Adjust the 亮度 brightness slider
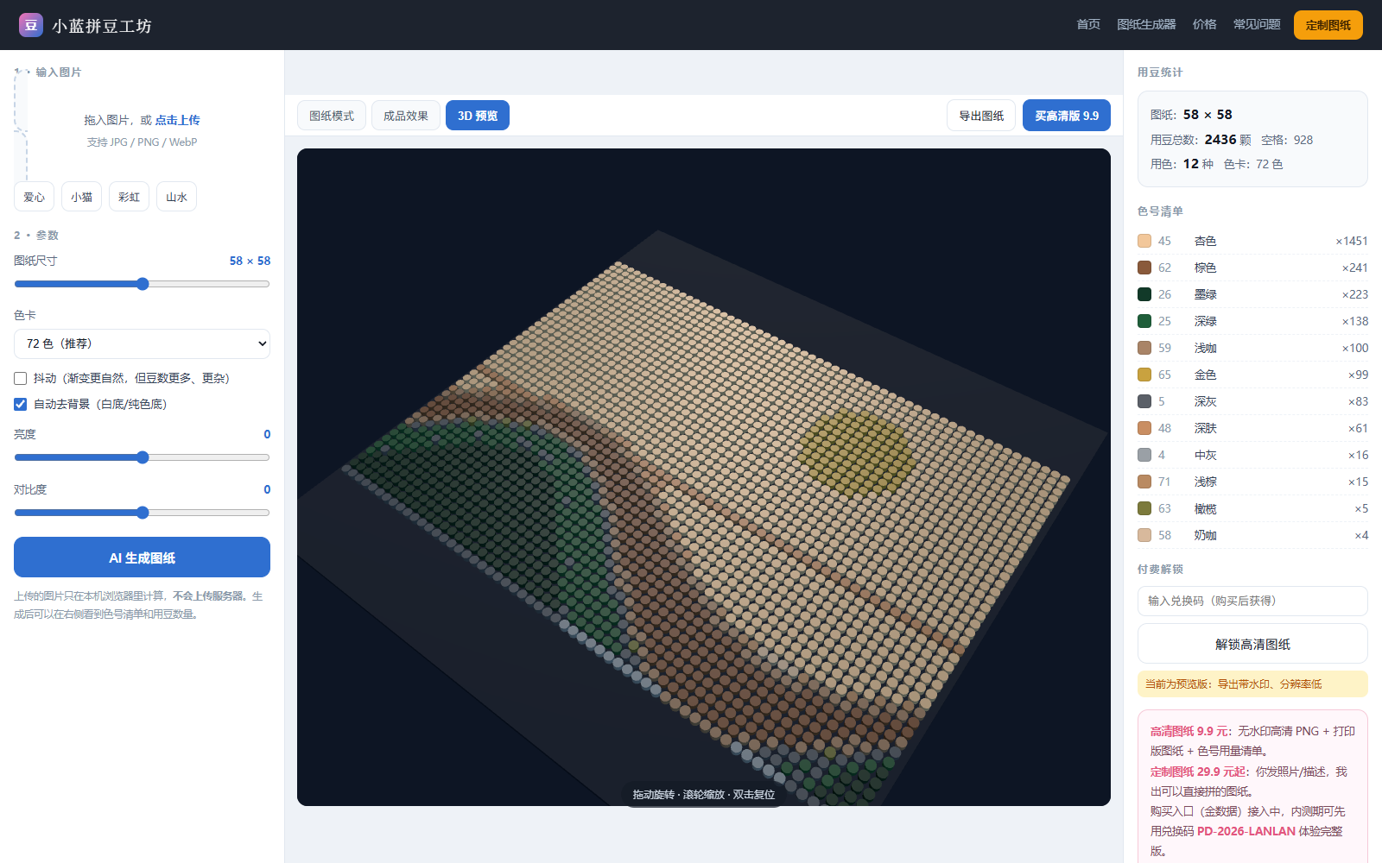1382x863 pixels. pos(142,457)
